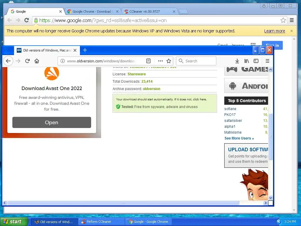Go to Firefox home page icon
Viewport: 301px width, 226px height.
[x=37, y=61]
